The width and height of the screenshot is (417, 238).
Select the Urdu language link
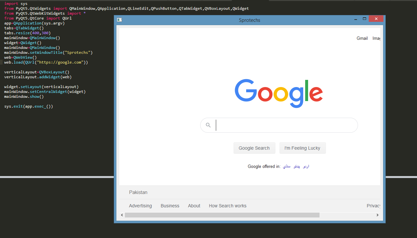pyautogui.click(x=306, y=166)
